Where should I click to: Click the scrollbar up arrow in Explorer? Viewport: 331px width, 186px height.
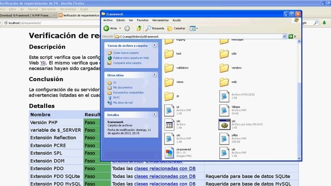(299, 41)
